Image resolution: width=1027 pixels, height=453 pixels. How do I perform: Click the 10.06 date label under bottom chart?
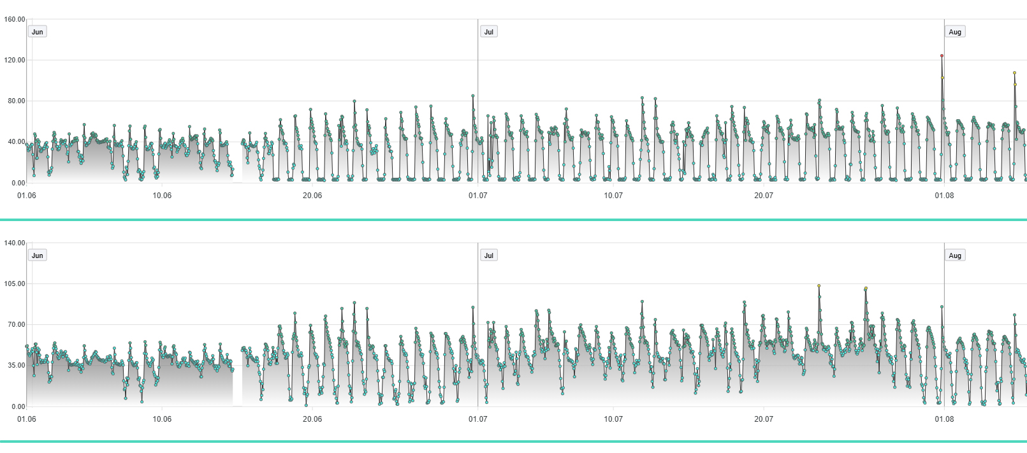pyautogui.click(x=162, y=419)
